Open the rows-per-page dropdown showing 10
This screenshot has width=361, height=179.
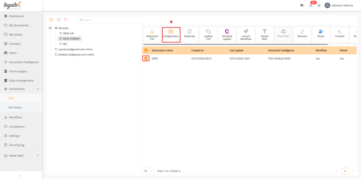click(148, 171)
